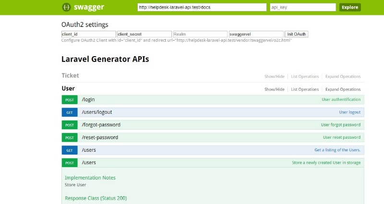This screenshot has width=384, height=204.
Task: Click the User logout description
Action: [350, 112]
